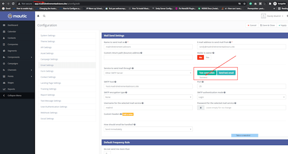Open Contacts in the sidebar
288x154 pixels.
tap(17, 38)
